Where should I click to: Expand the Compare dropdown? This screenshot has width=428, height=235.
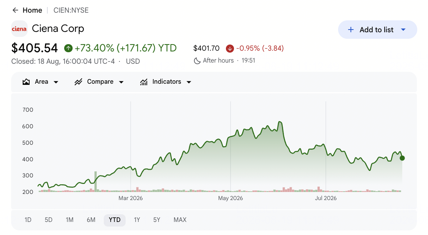point(121,82)
